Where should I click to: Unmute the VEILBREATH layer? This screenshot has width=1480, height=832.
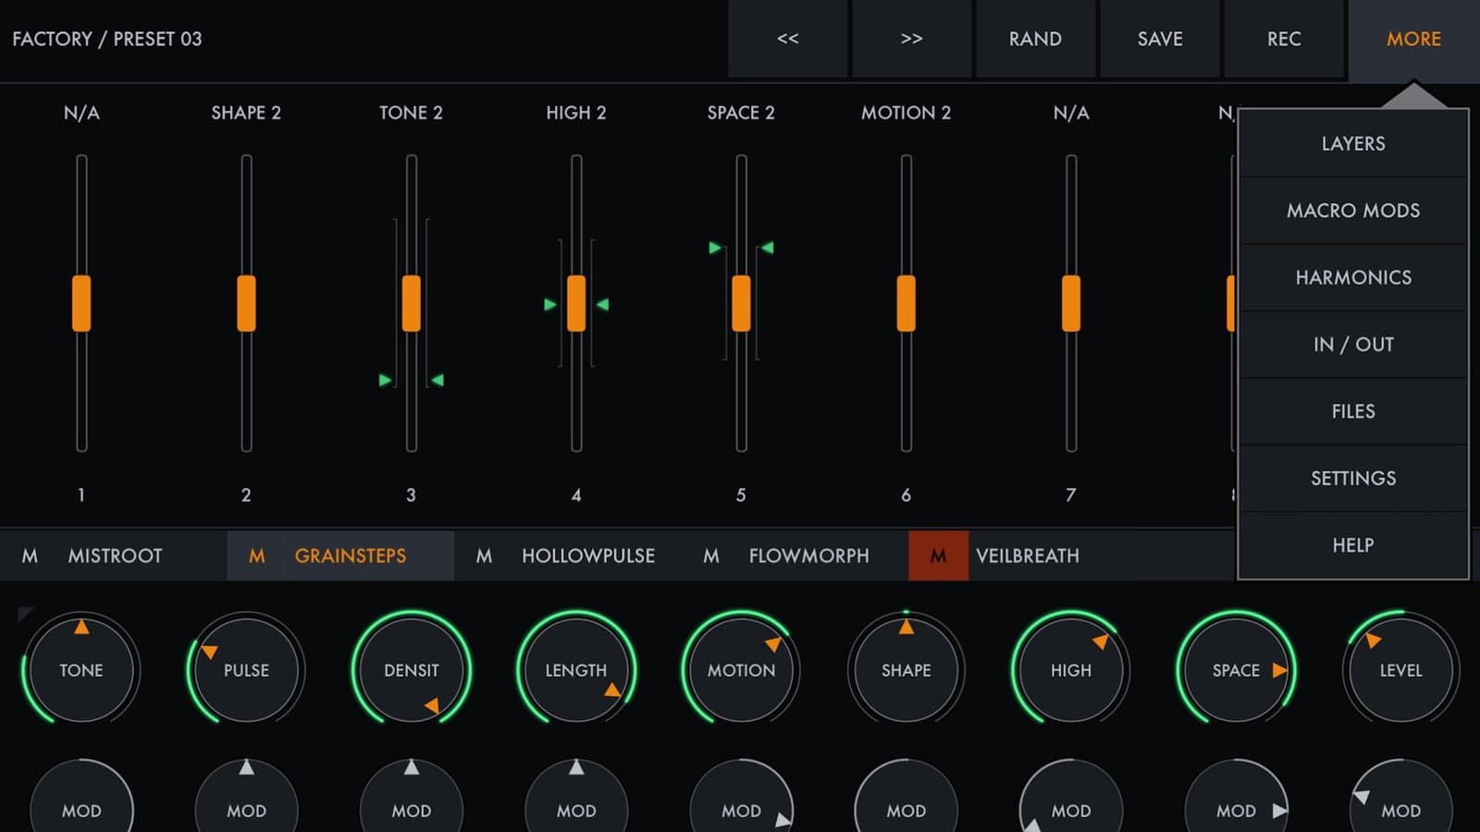pyautogui.click(x=938, y=556)
